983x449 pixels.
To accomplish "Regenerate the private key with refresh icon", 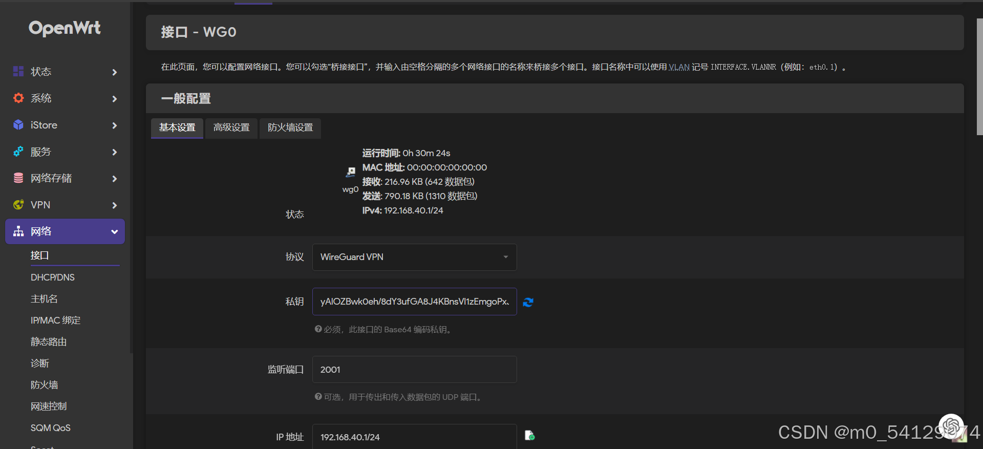I will click(528, 302).
